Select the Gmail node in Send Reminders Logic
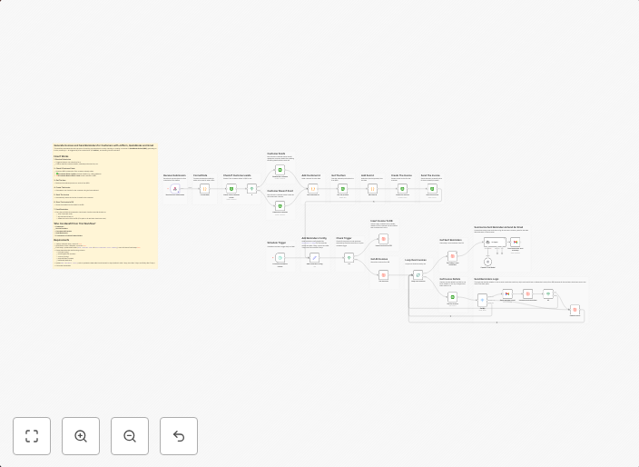 pos(507,293)
